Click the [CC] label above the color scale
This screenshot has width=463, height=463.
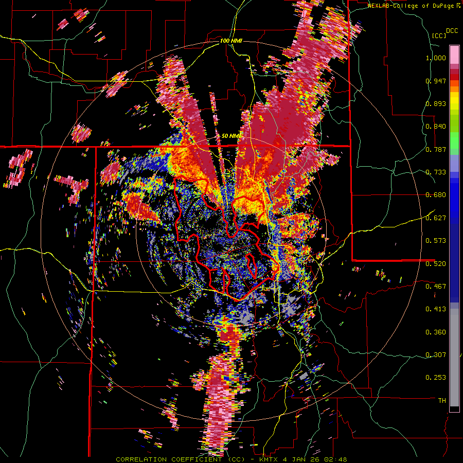439,35
